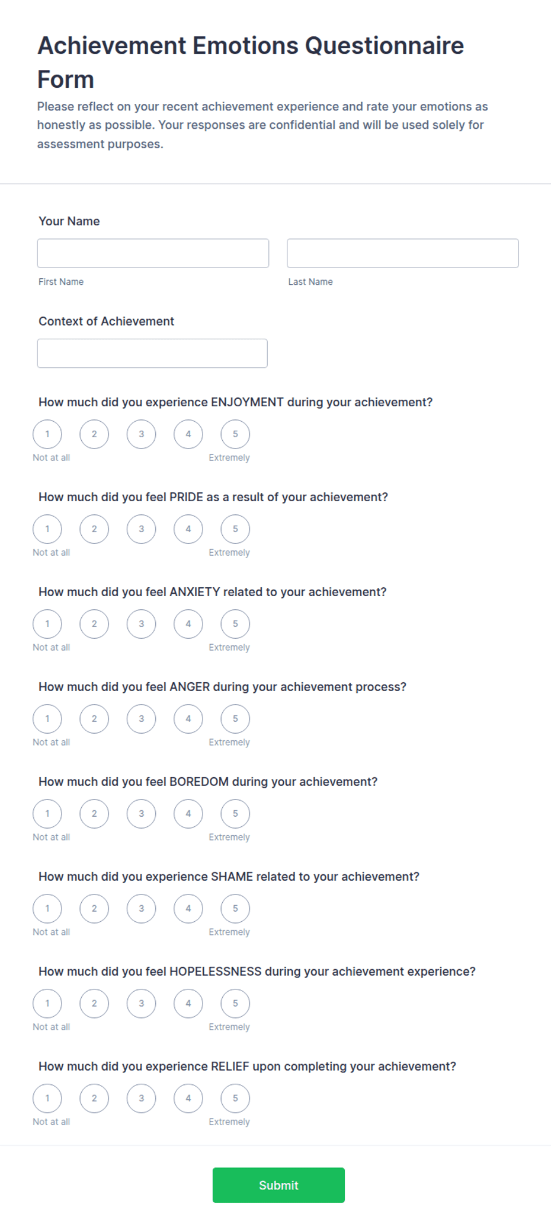Choose rating 3 for PRIDE question
This screenshot has height=1232, width=551.
pyautogui.click(x=141, y=529)
